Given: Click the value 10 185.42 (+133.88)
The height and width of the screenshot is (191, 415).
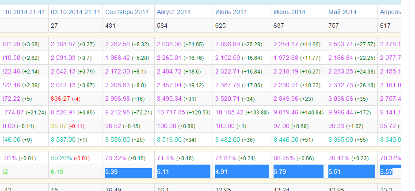Looking at the screenshot, I should coord(242,113).
